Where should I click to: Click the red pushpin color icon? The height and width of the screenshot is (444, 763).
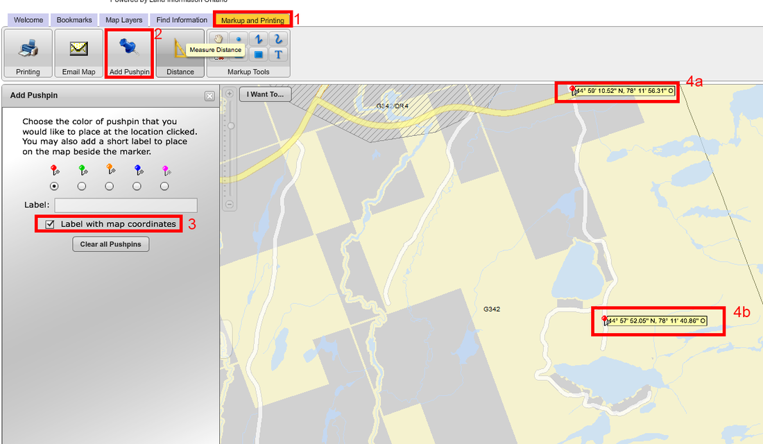[x=55, y=170]
